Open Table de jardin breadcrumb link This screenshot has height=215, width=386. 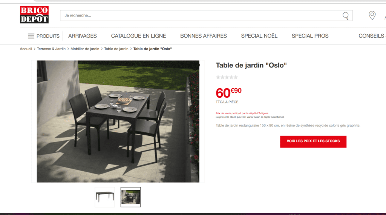pyautogui.click(x=116, y=49)
